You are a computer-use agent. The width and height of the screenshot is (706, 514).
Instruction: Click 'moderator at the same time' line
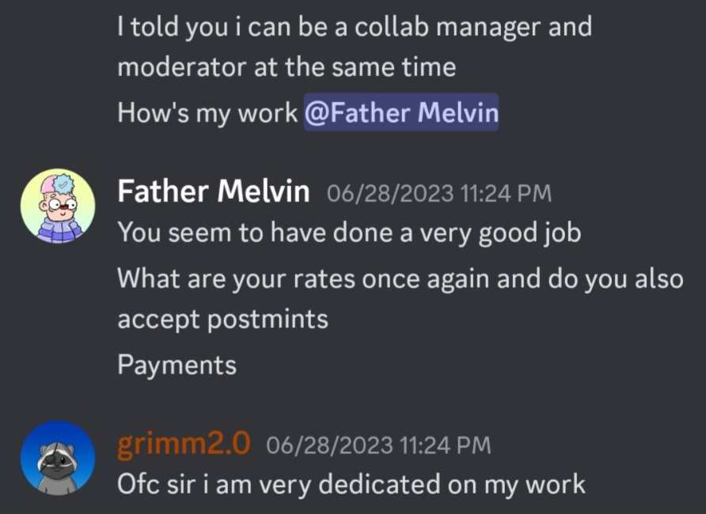[287, 67]
